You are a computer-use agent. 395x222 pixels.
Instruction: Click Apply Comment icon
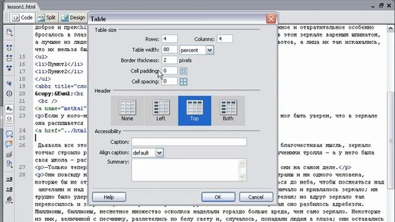pyautogui.click(x=9, y=134)
